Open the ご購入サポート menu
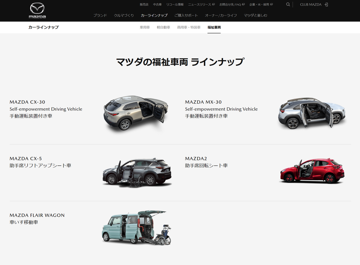Image resolution: width=360 pixels, height=265 pixels. click(x=186, y=15)
